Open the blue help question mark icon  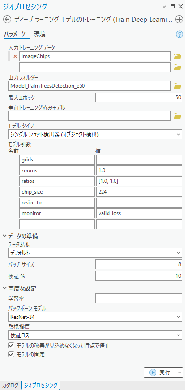[x=179, y=34]
